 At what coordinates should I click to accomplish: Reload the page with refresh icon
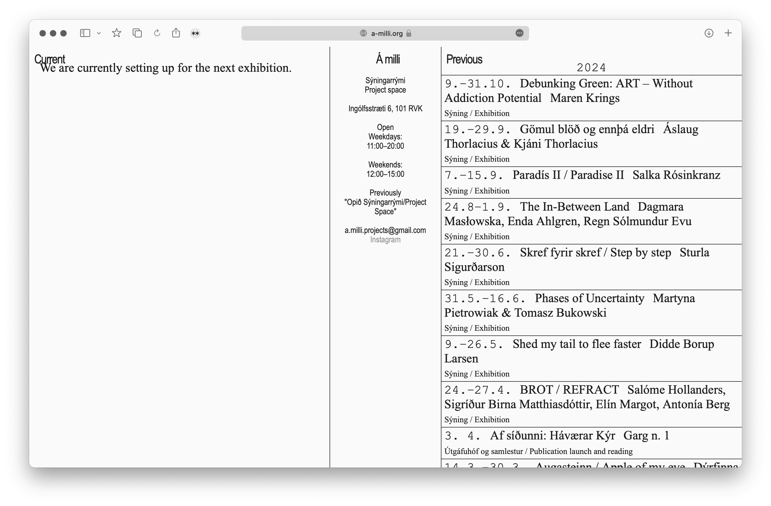click(157, 33)
